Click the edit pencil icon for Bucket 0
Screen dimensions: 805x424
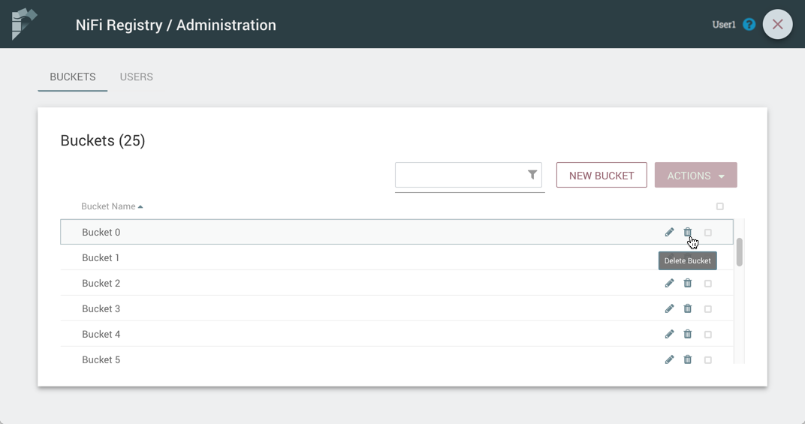click(669, 233)
